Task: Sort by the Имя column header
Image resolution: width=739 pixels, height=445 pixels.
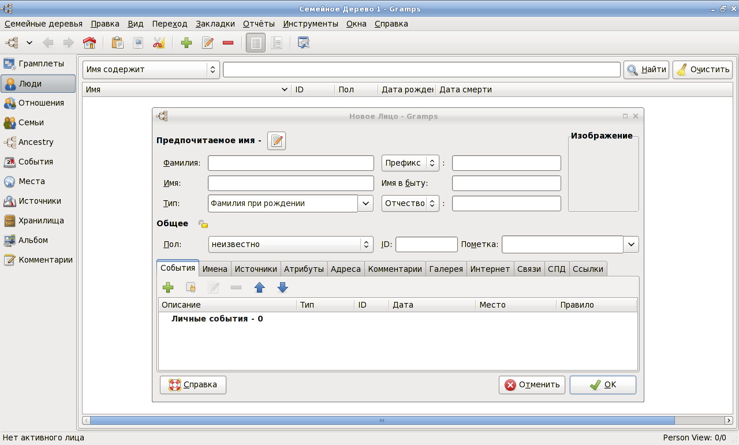Action: click(x=187, y=89)
